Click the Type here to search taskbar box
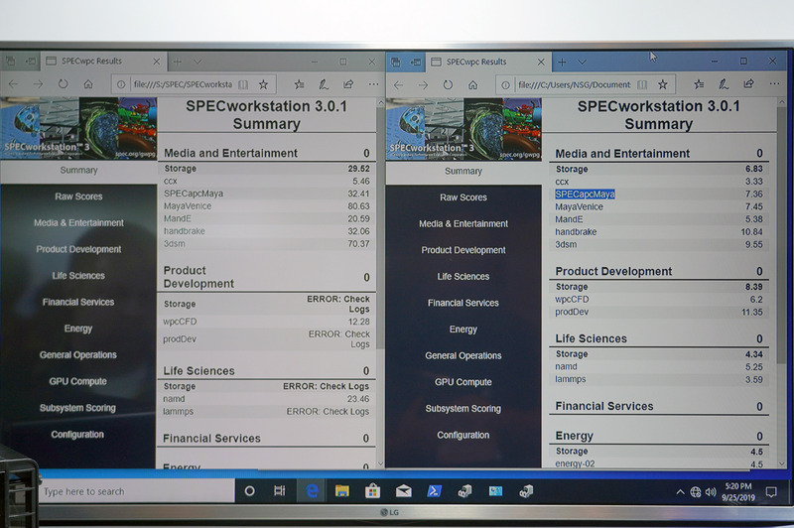 pos(136,491)
